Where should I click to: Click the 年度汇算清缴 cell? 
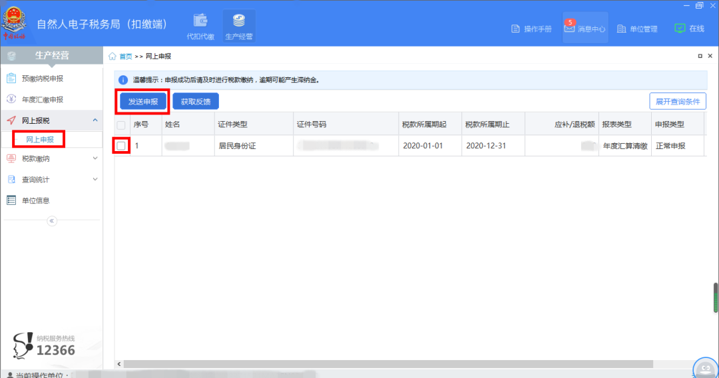(x=625, y=146)
